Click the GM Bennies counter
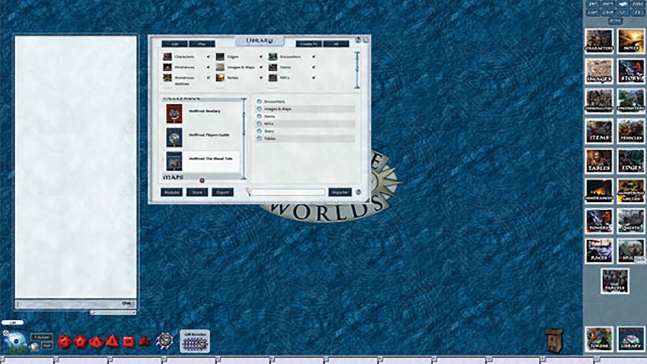Image resolution: width=647 pixels, height=364 pixels. 194,341
